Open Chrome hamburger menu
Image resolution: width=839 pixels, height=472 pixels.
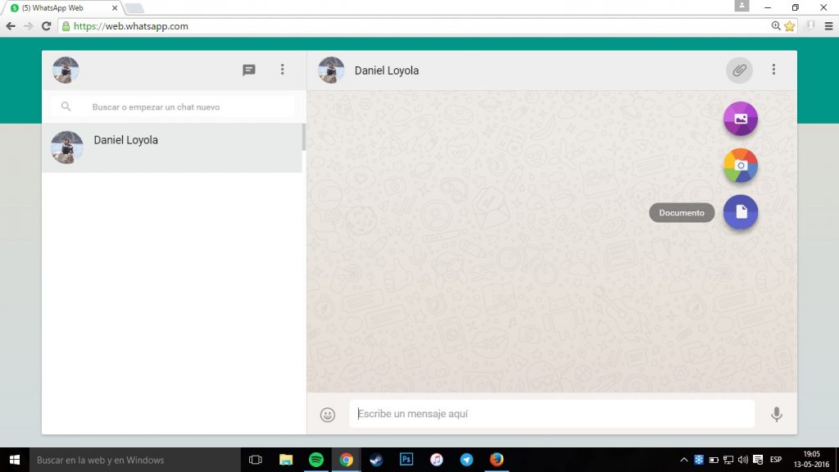[x=828, y=26]
